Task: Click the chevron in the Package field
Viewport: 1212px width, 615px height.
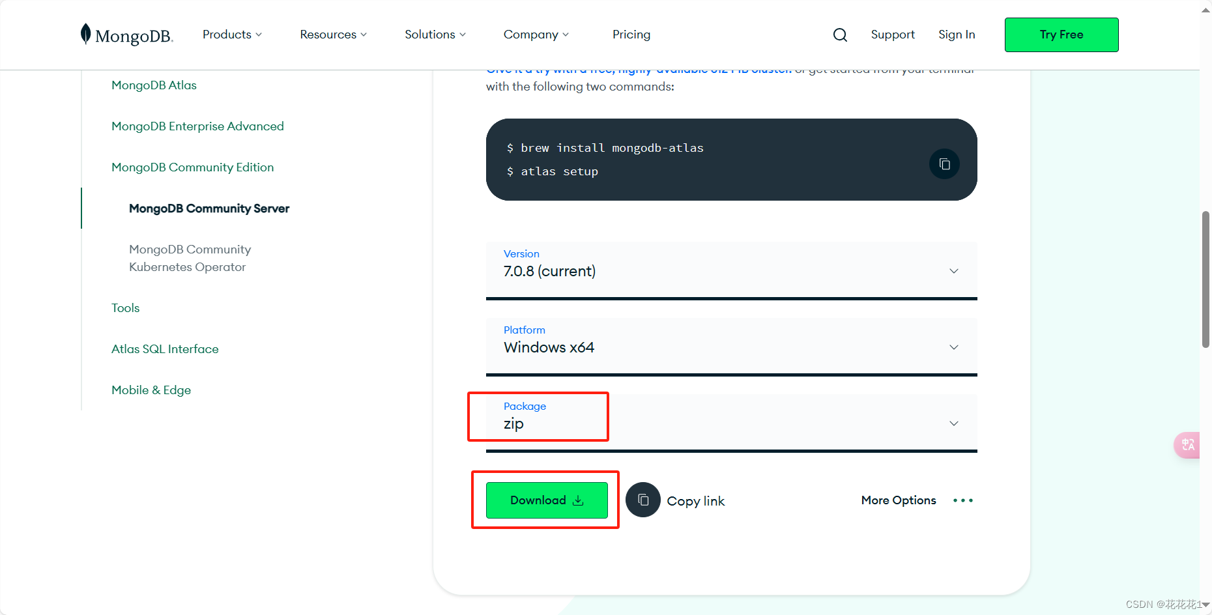Action: point(954,423)
